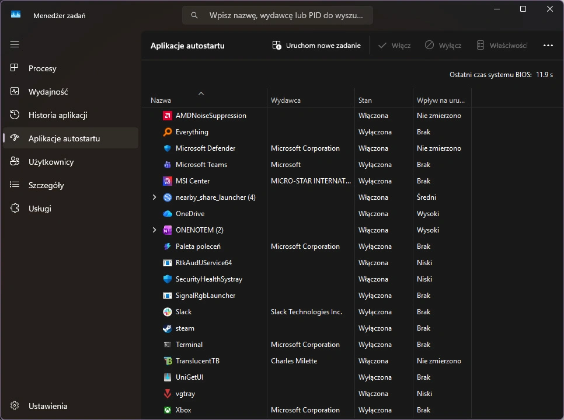The width and height of the screenshot is (564, 420).
Task: Click the hamburger navigation menu icon
Action: click(x=15, y=44)
